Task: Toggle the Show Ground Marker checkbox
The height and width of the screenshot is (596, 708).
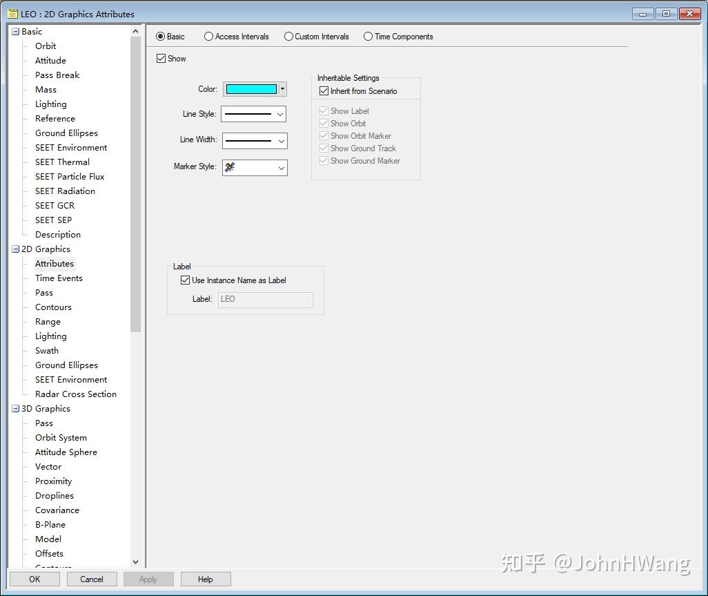Action: (324, 160)
